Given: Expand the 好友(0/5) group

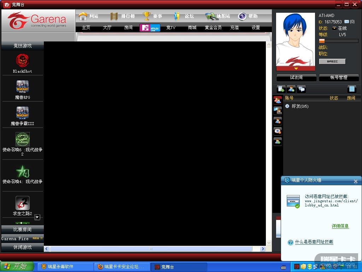Looking at the screenshot, I should [x=287, y=106].
